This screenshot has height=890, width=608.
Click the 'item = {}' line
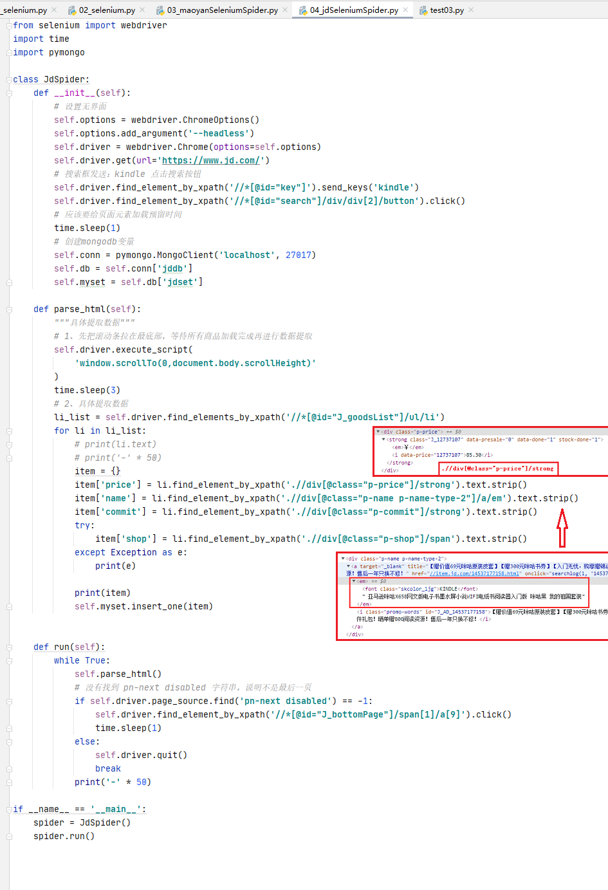coord(97,471)
